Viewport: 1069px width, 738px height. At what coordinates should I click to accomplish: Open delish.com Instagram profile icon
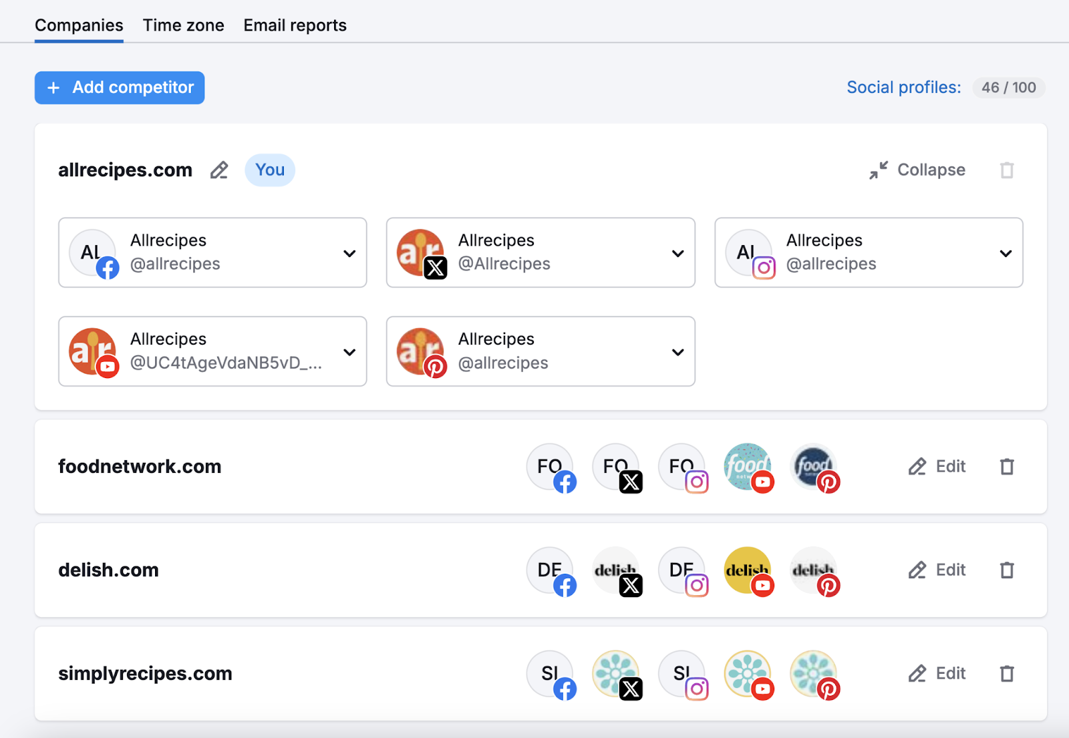click(682, 570)
